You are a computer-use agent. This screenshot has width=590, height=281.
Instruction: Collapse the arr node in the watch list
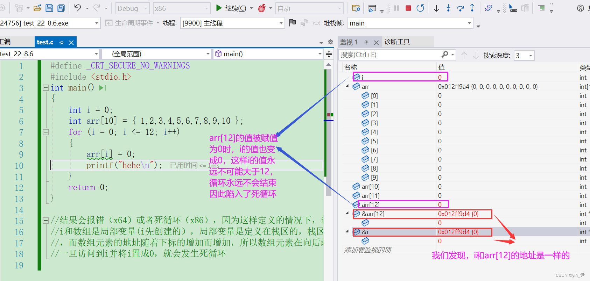point(347,86)
